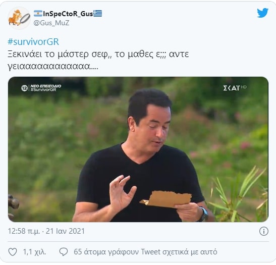Click the Greek flag emoji after the name
This screenshot has width=276, height=265.
pyautogui.click(x=98, y=14)
